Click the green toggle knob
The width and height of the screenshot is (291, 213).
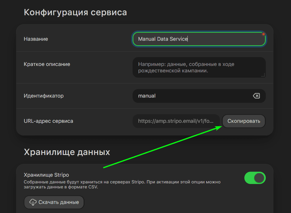click(260, 178)
